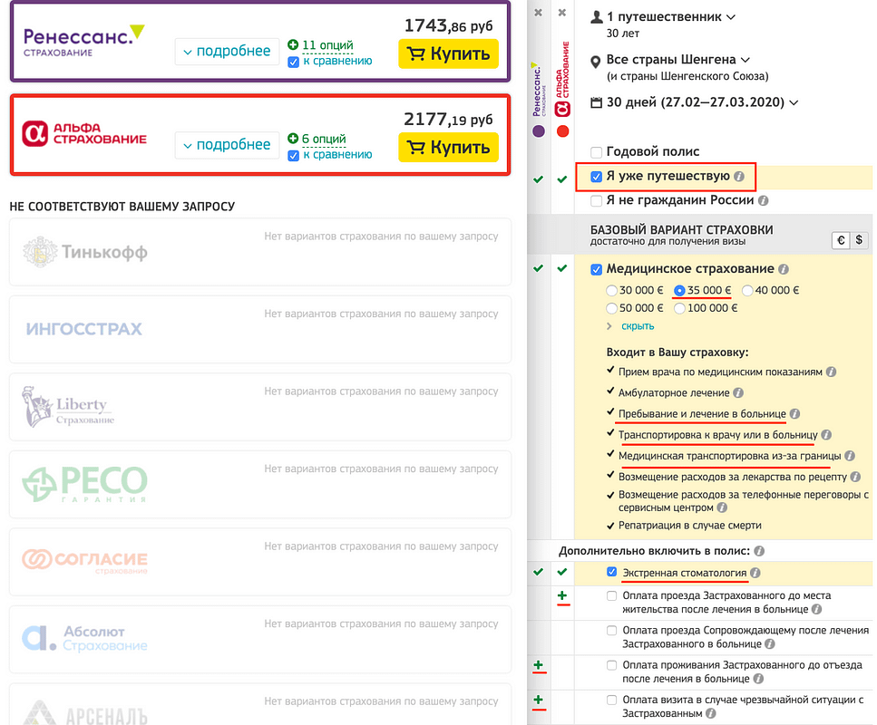Screen dimensions: 877x725
Task: Show 6 опций for АльфаСтрахование
Action: pos(324,139)
